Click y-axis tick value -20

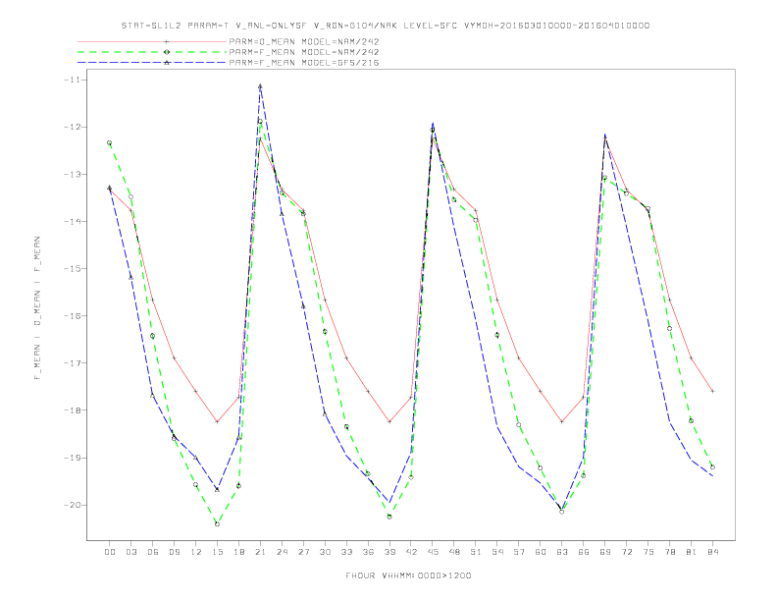(73, 505)
